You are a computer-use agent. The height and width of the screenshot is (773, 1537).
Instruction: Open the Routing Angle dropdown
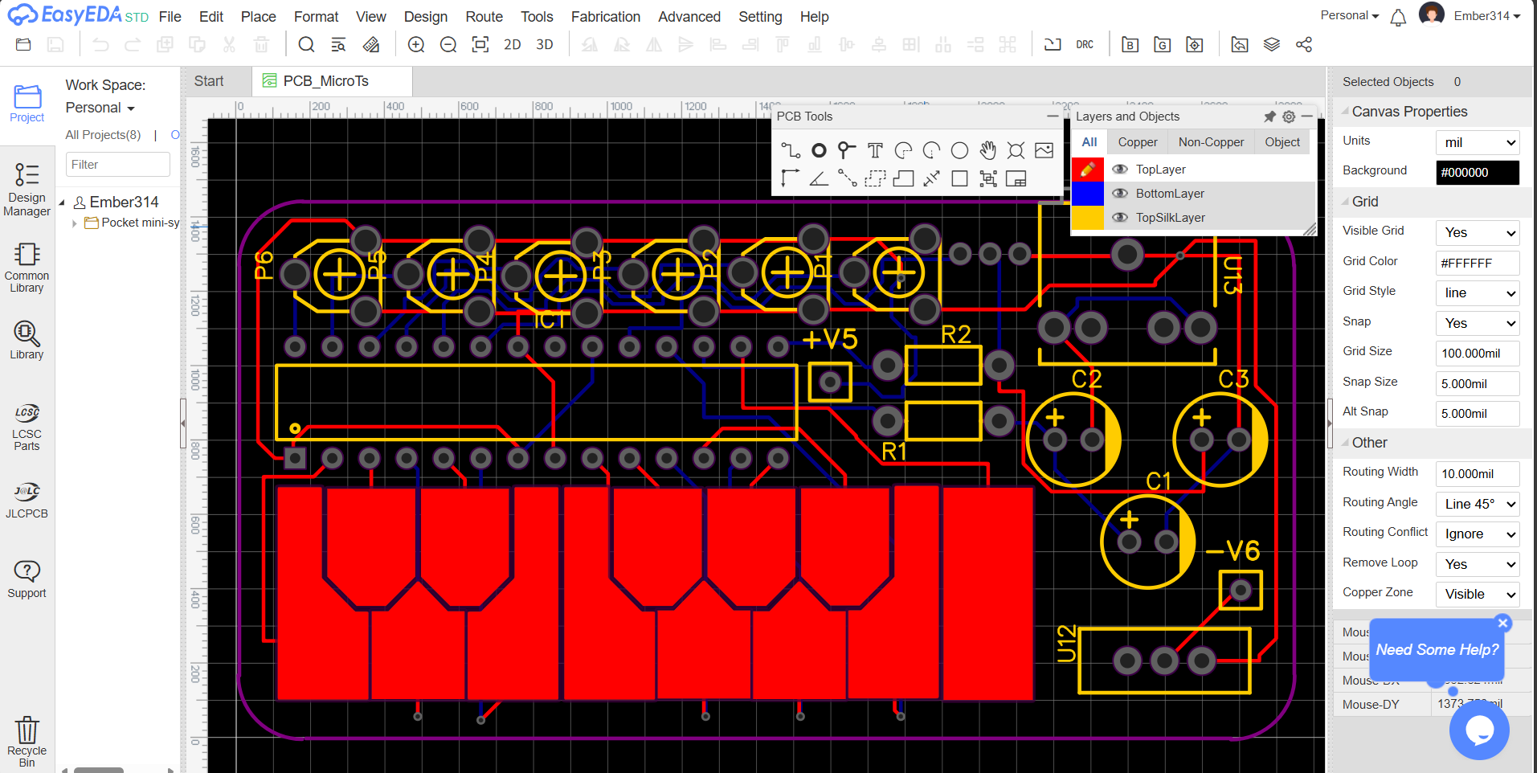point(1476,504)
